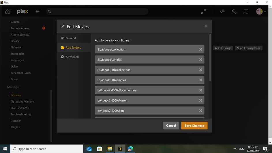This screenshot has height=153, width=272.
Task: Click Add Library button
Action: [x=223, y=48]
